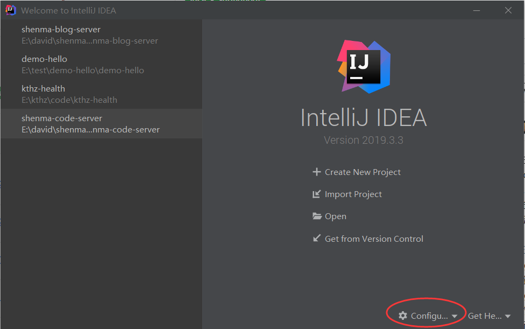Minimize the Welcome to IntelliJ IDEA window
525x329 pixels.
[477, 10]
